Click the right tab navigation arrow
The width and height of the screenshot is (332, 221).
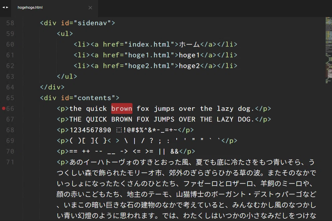point(7,7)
